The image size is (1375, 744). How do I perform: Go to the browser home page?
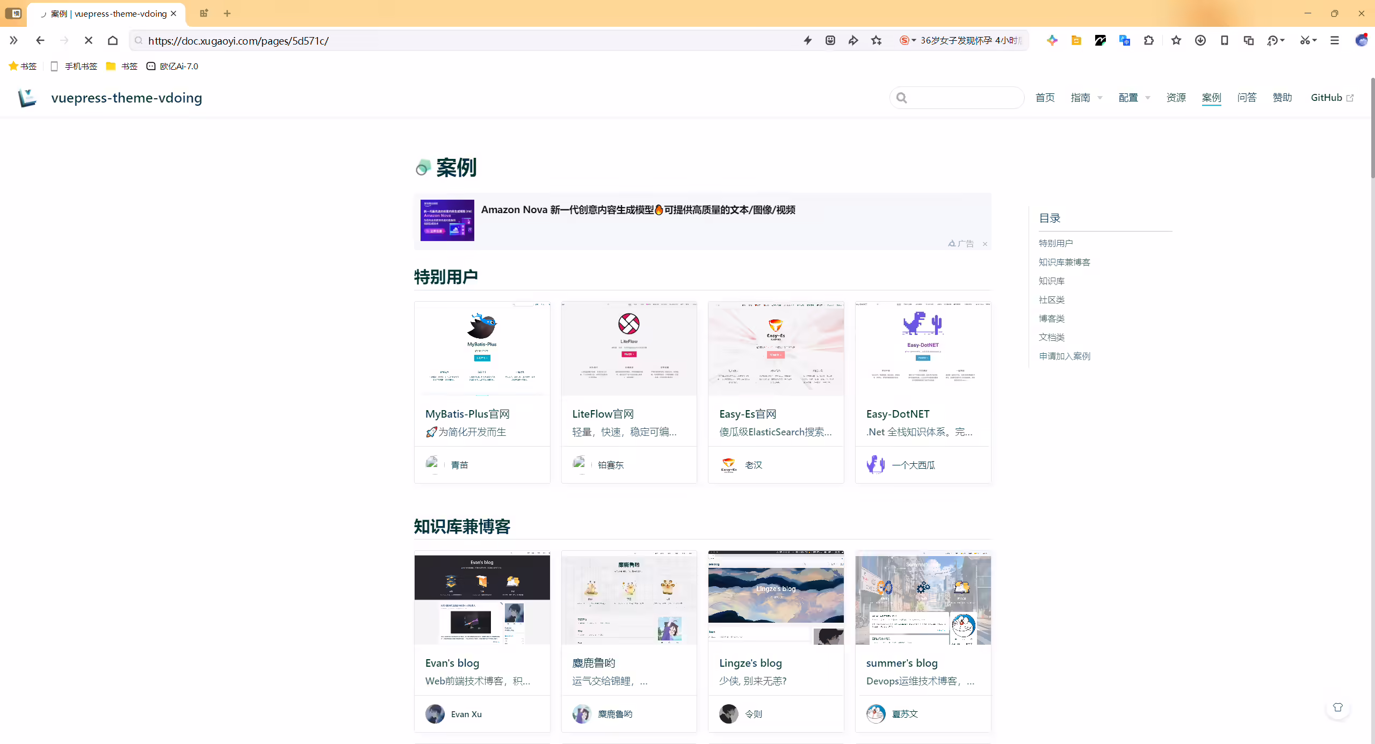point(113,40)
